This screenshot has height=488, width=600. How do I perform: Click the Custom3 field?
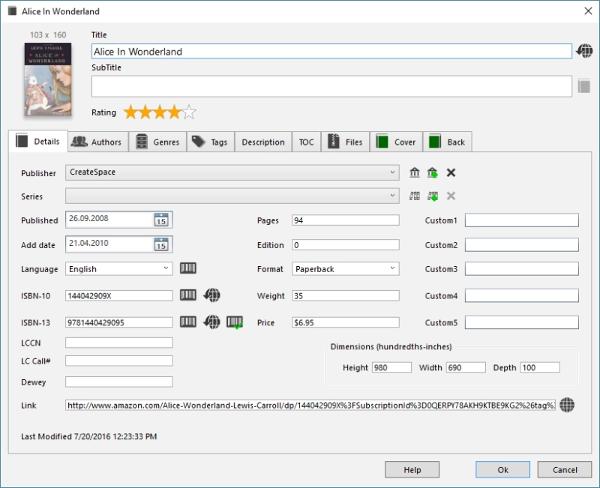click(521, 269)
